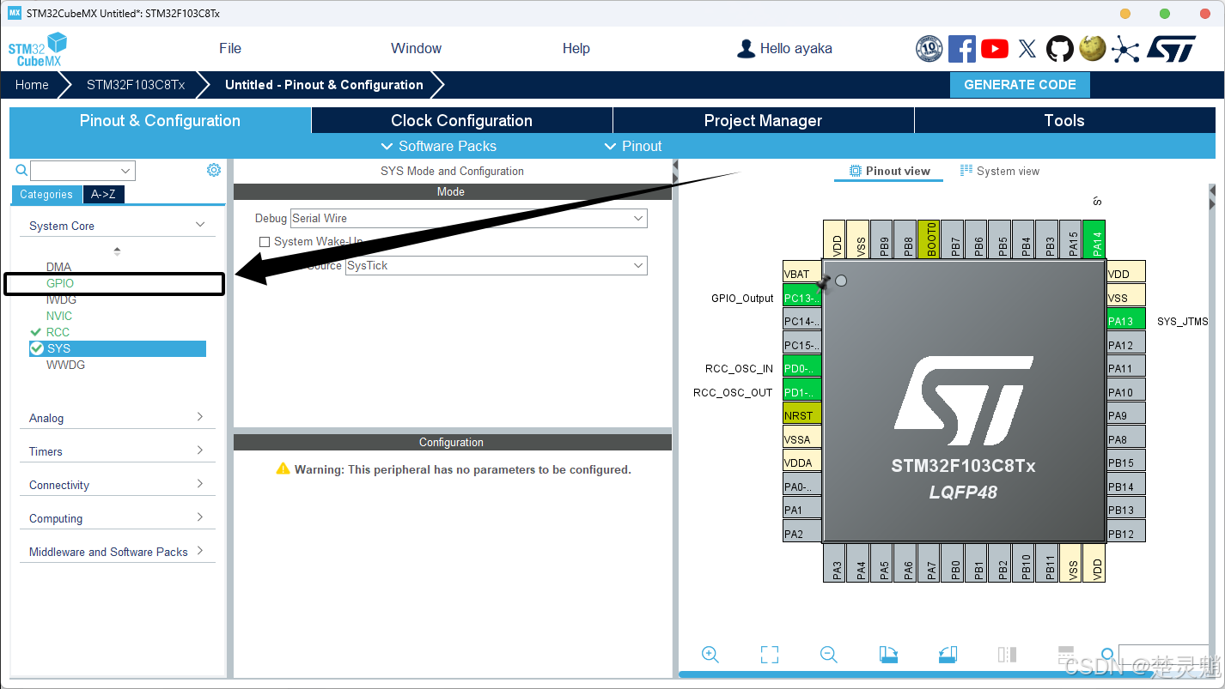Switch to System view
This screenshot has height=689, width=1225.
999,171
